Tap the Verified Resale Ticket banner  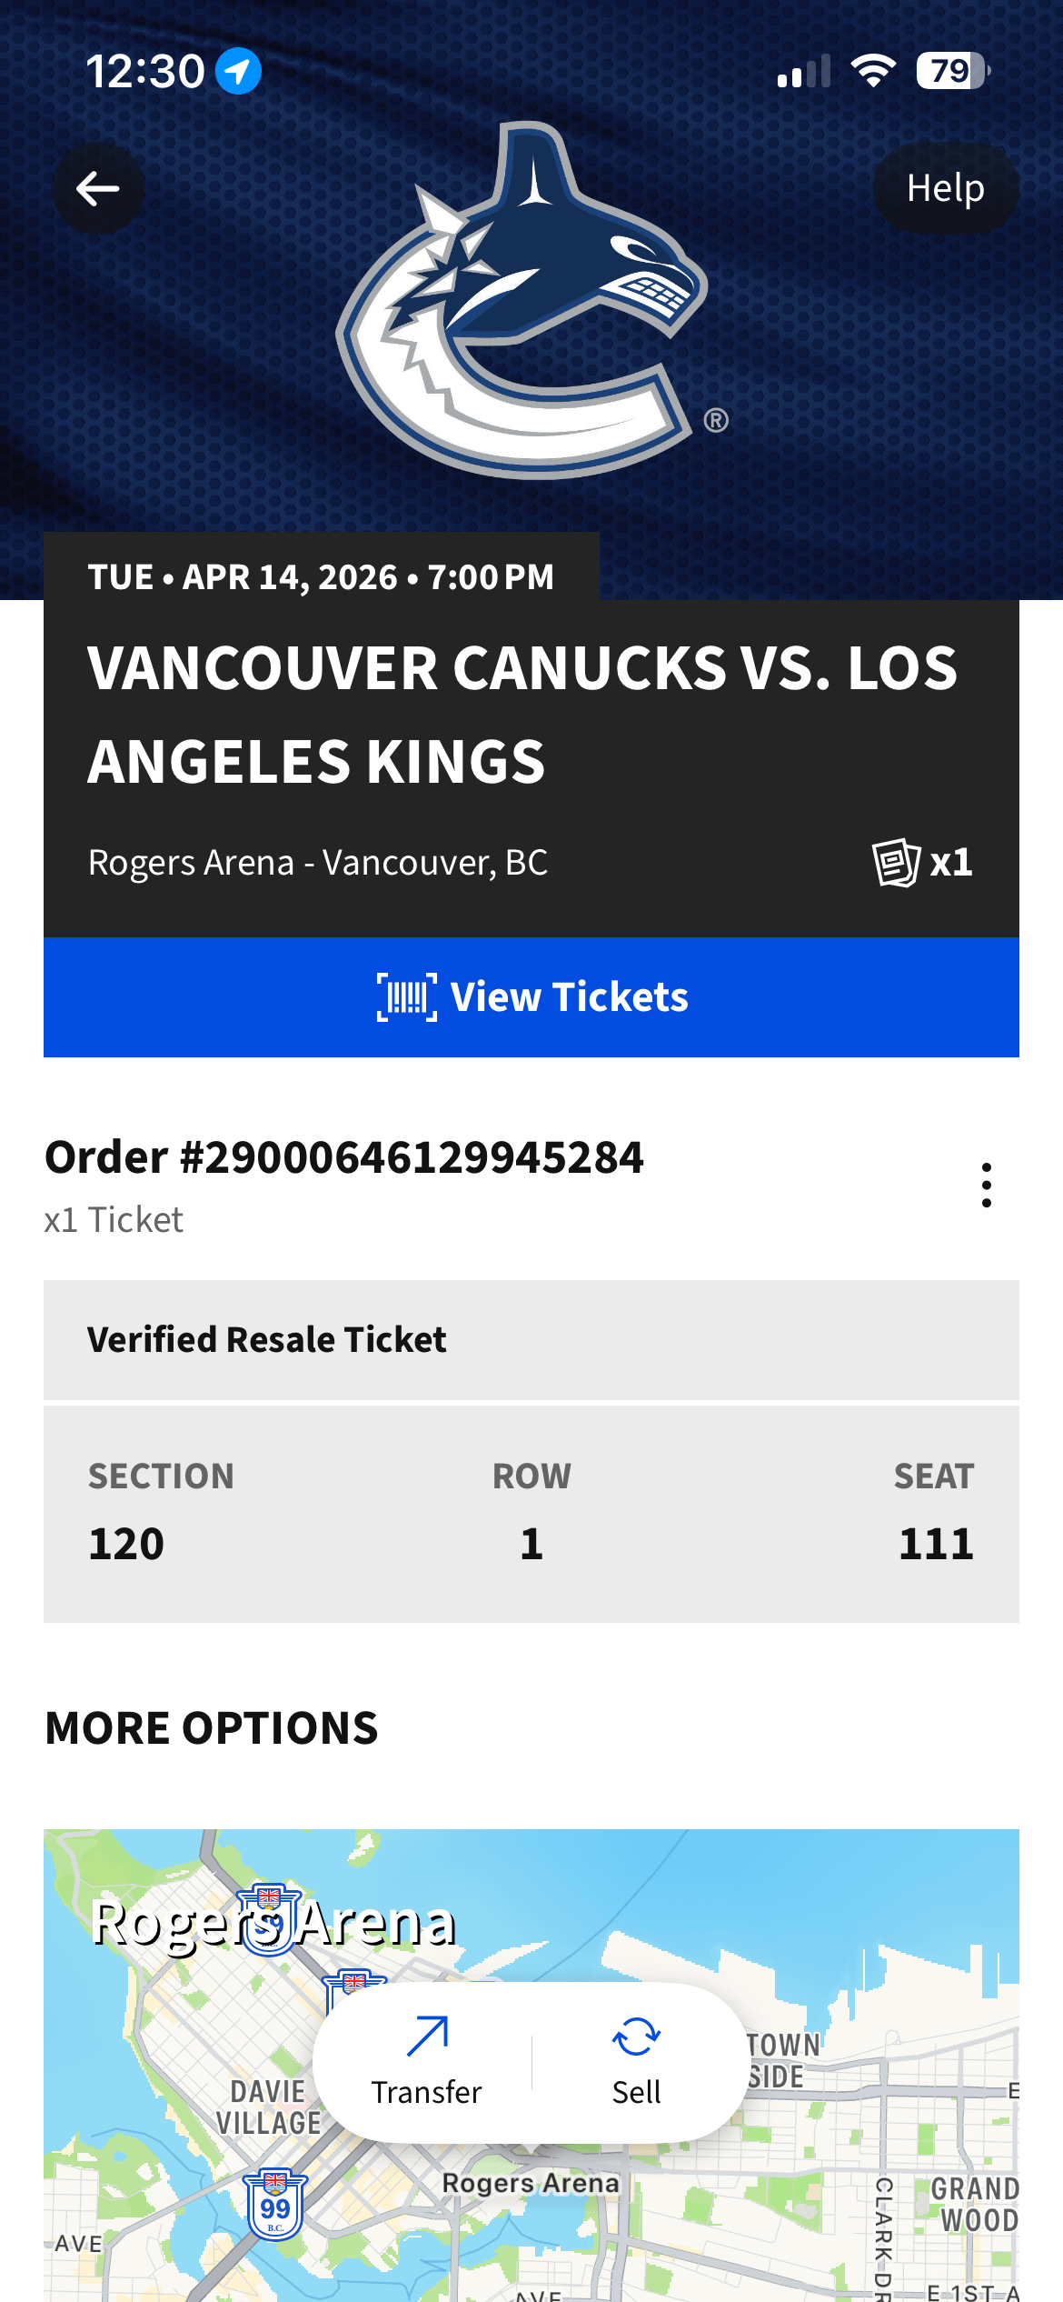tap(531, 1339)
